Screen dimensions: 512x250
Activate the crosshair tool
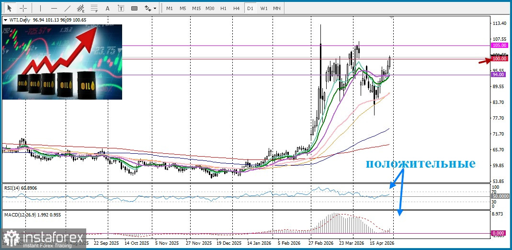click(23, 8)
